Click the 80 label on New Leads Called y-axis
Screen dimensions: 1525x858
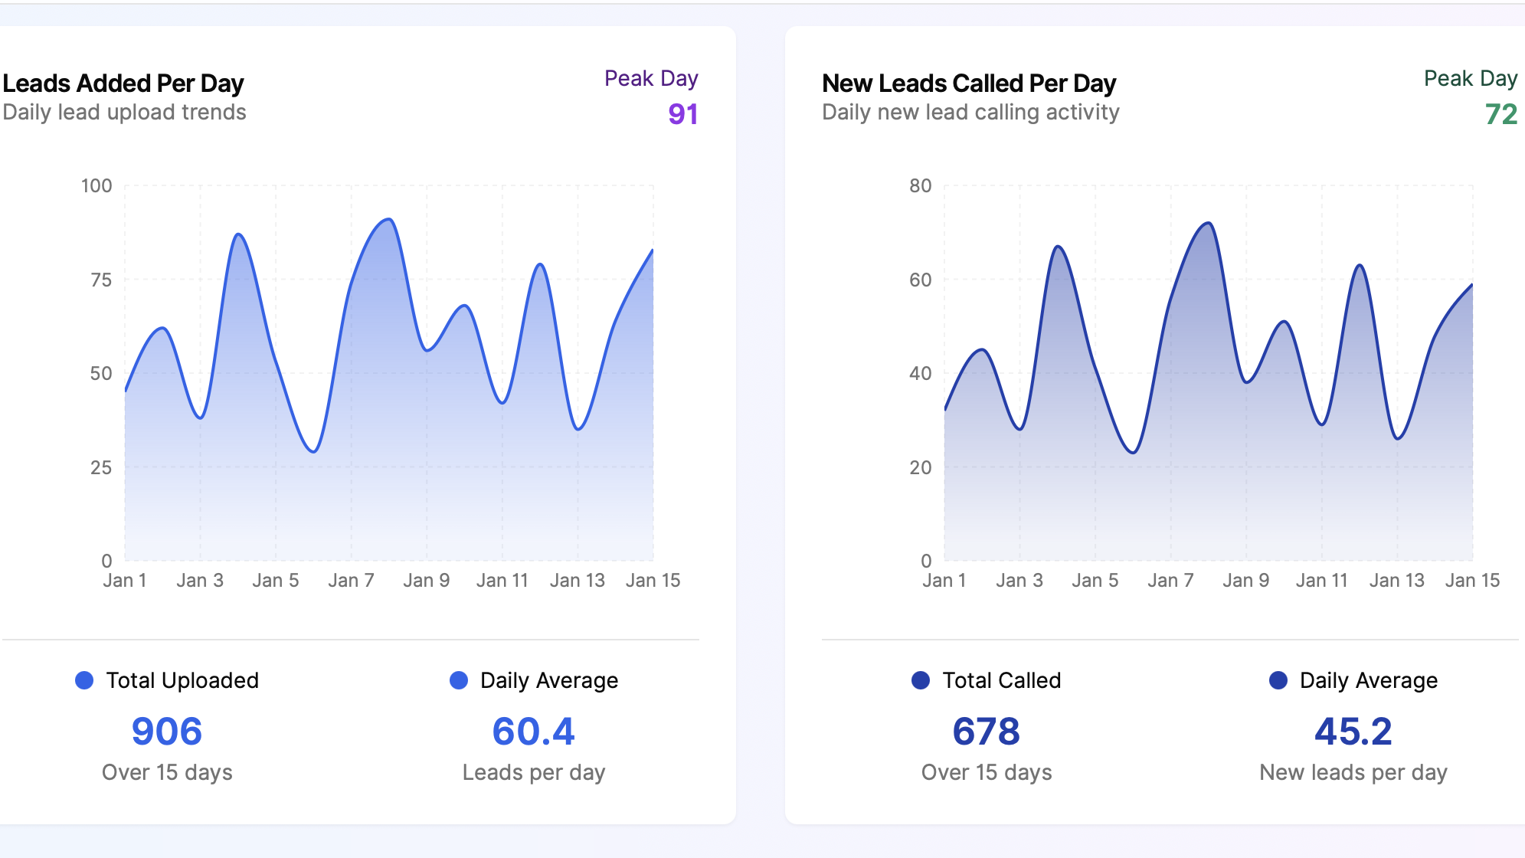pyautogui.click(x=920, y=185)
